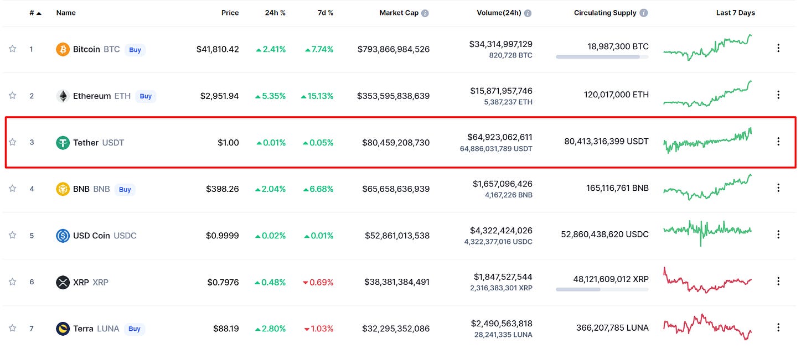Sort by 24h % column header
Image resolution: width=806 pixels, height=349 pixels.
[x=275, y=13]
